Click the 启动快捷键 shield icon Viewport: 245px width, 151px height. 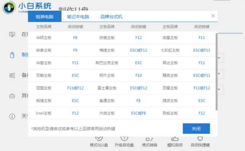pyautogui.click(x=200, y=138)
